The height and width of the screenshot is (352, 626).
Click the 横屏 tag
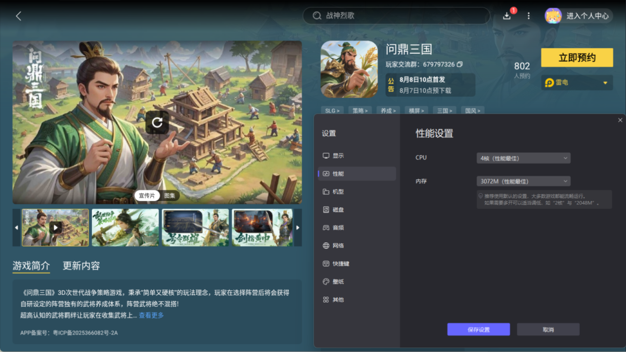[416, 111]
